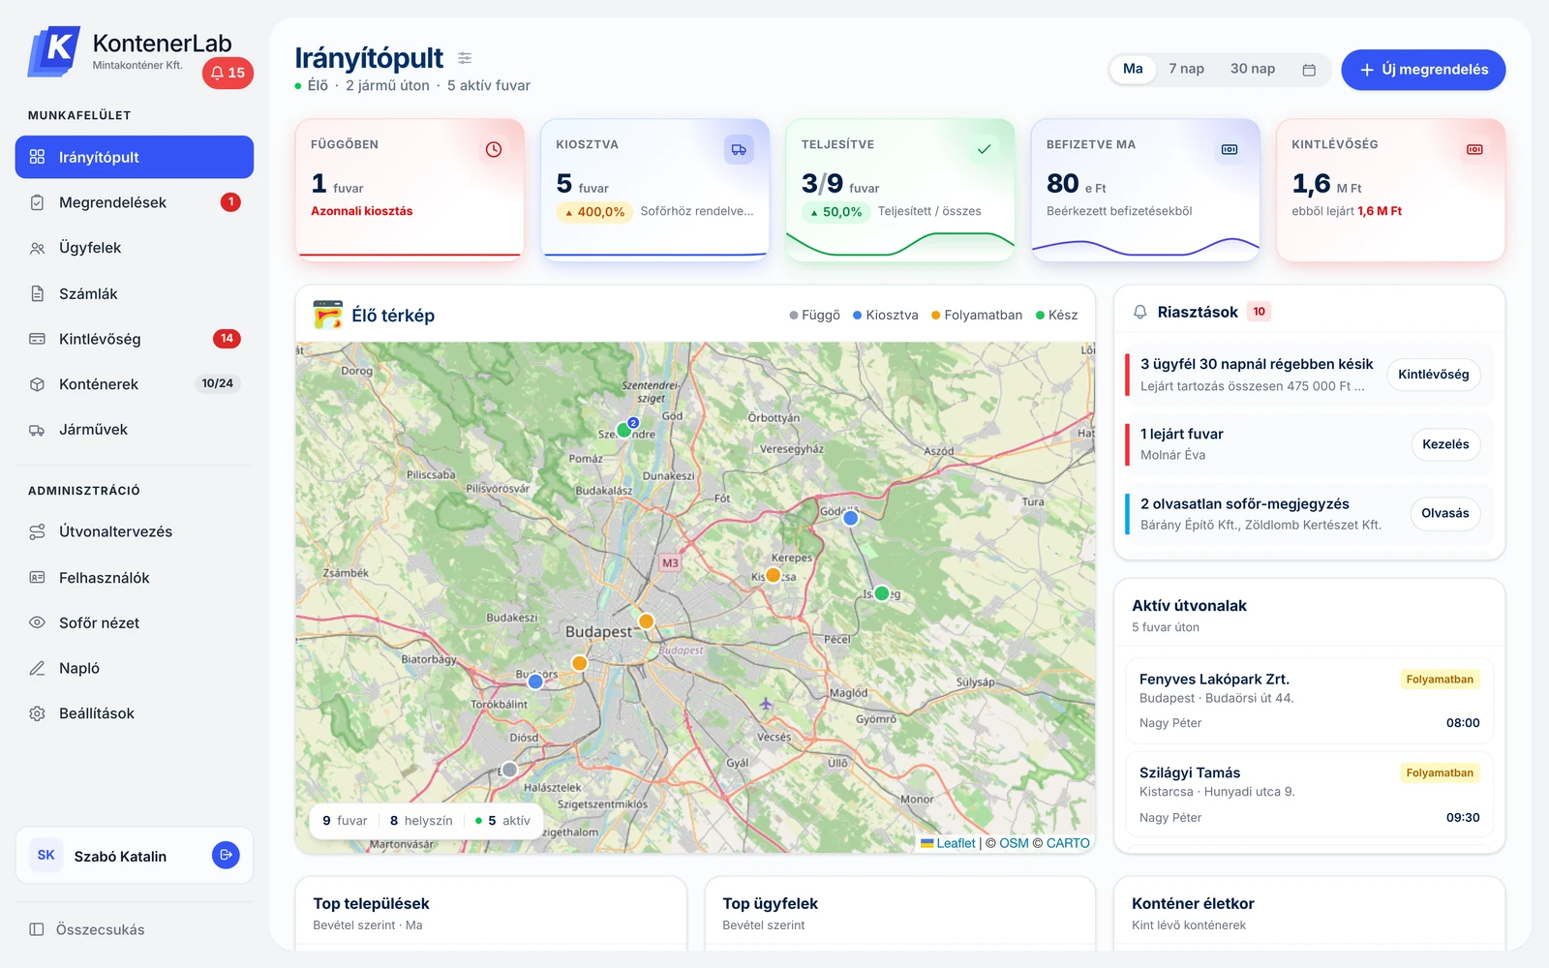Viewport: 1549px width, 968px height.
Task: Click the live map icon beside Élő térkép
Action: click(x=328, y=315)
